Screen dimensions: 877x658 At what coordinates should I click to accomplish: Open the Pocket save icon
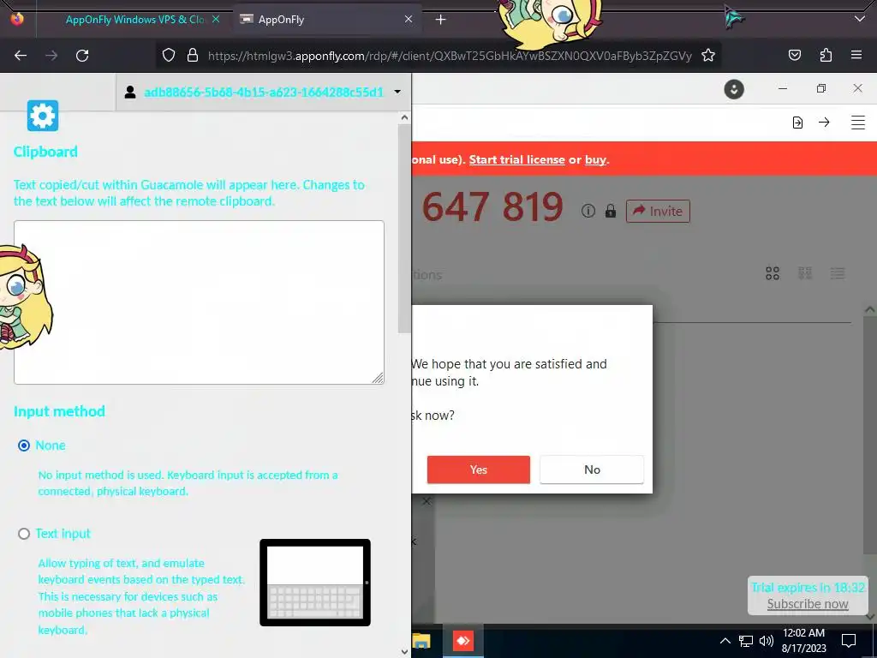point(794,56)
